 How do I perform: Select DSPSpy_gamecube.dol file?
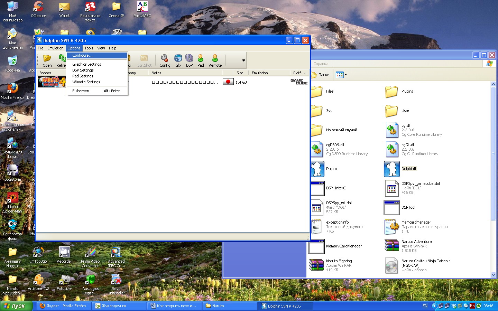(412, 188)
